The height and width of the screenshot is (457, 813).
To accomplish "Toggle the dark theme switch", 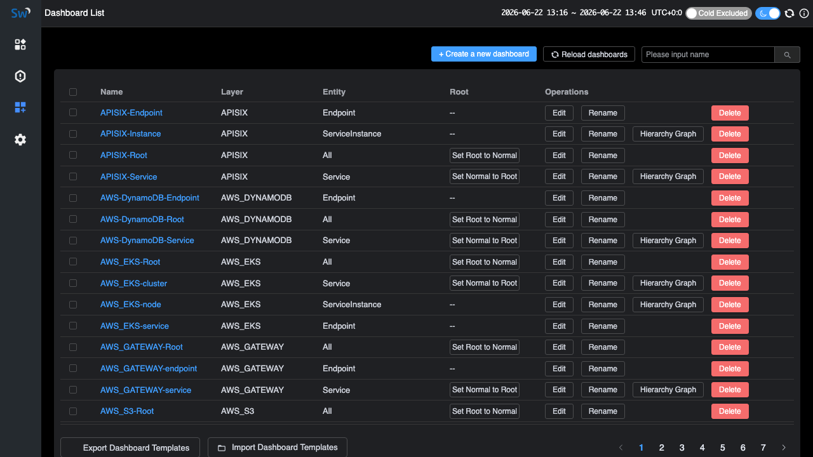I will coord(768,13).
